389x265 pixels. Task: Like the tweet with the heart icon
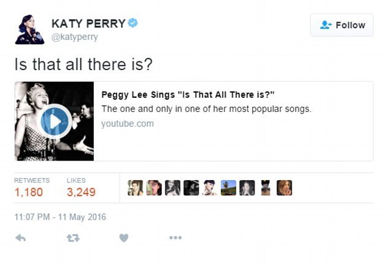pyautogui.click(x=124, y=238)
